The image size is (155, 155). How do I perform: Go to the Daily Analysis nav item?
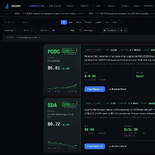coord(55,6)
